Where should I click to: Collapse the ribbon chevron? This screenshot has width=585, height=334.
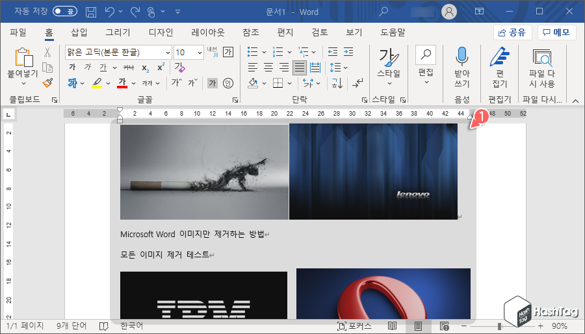tap(576, 101)
